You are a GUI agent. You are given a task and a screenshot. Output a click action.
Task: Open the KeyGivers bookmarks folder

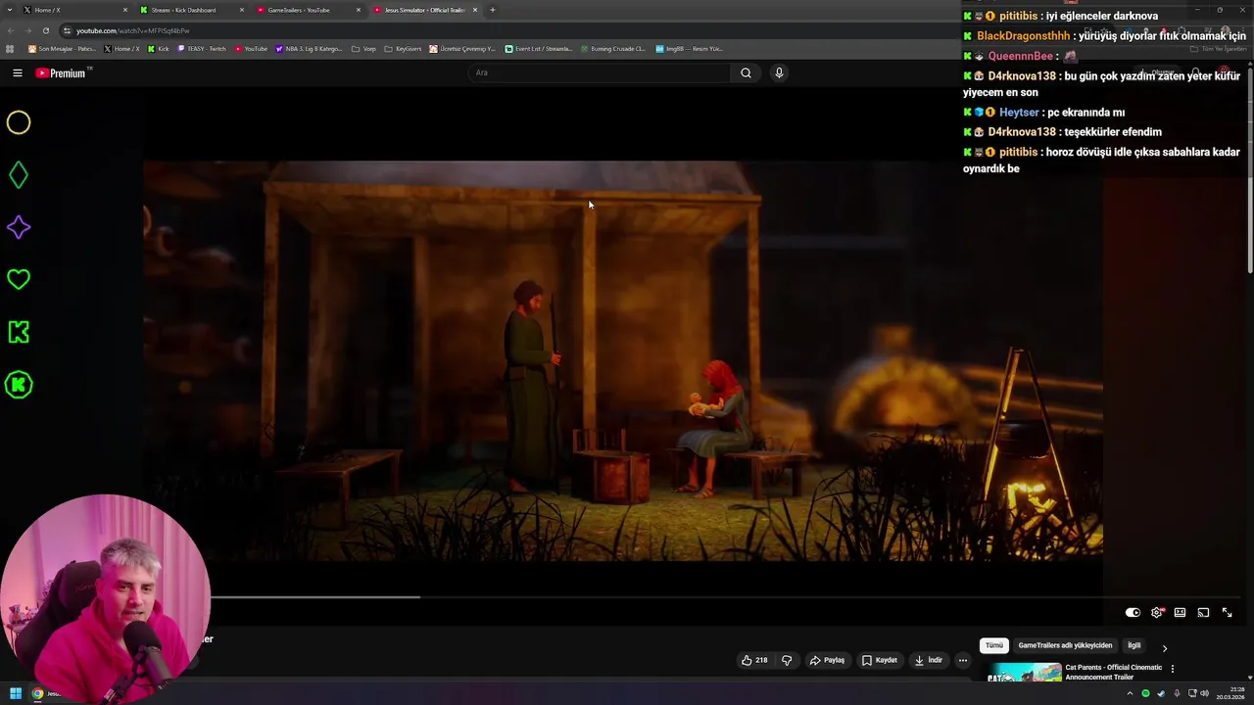[403, 48]
